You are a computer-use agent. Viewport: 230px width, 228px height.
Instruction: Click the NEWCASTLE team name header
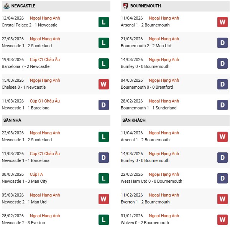click(x=23, y=6)
